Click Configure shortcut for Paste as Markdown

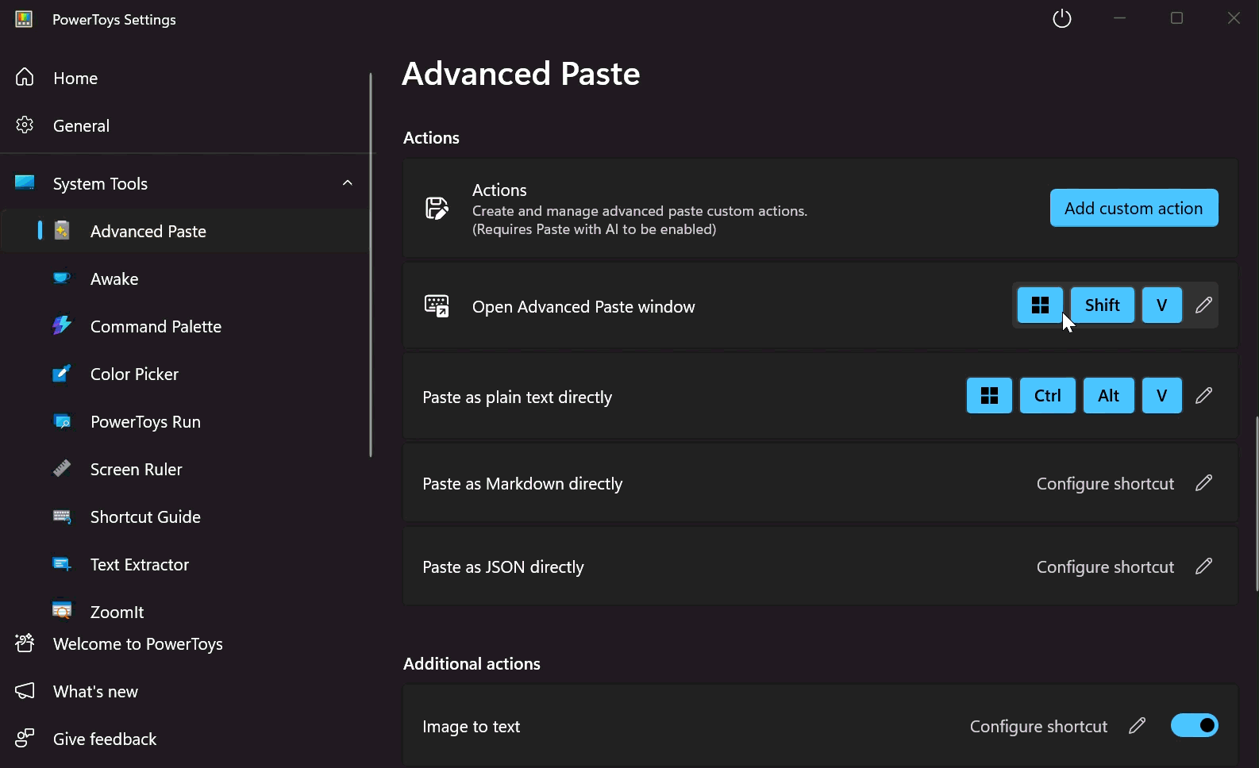click(x=1105, y=483)
